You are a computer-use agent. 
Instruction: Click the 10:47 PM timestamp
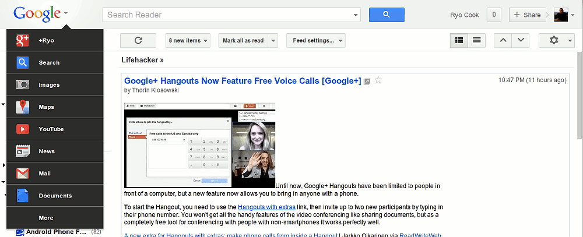(x=532, y=80)
